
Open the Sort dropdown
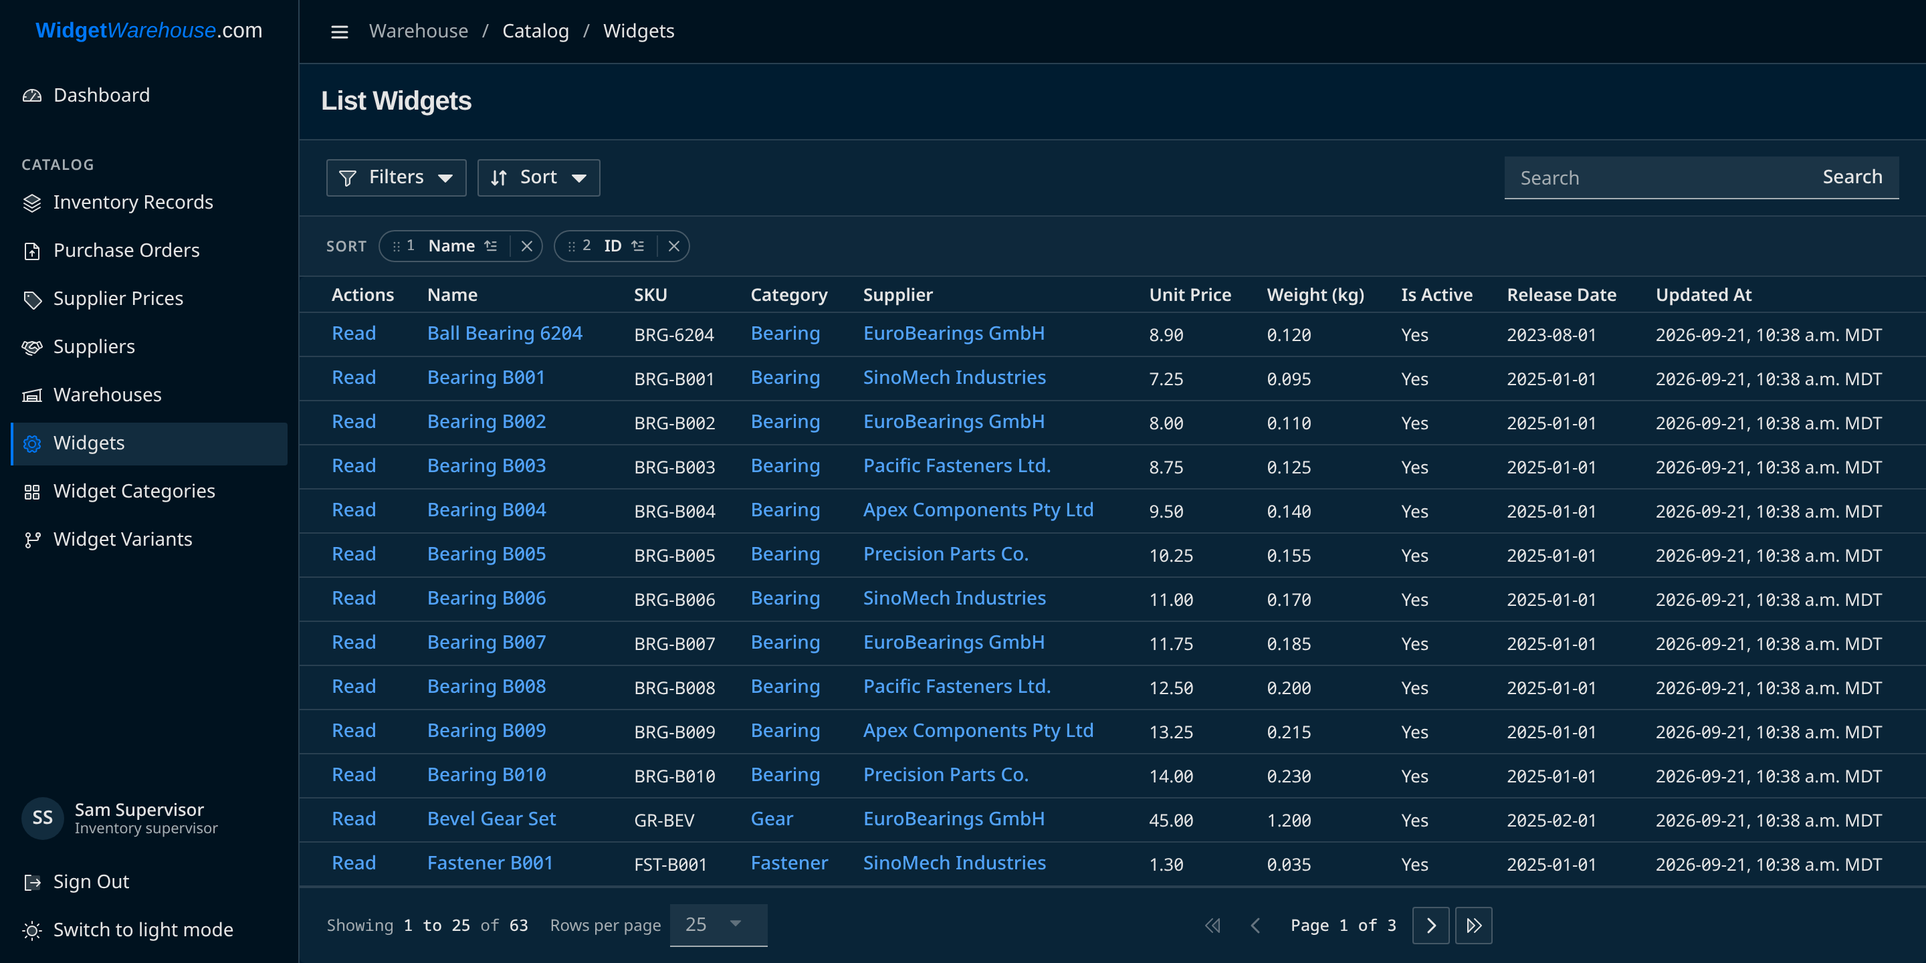click(538, 177)
